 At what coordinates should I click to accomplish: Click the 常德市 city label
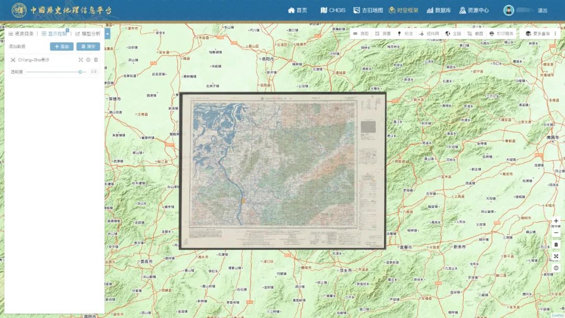(115, 99)
